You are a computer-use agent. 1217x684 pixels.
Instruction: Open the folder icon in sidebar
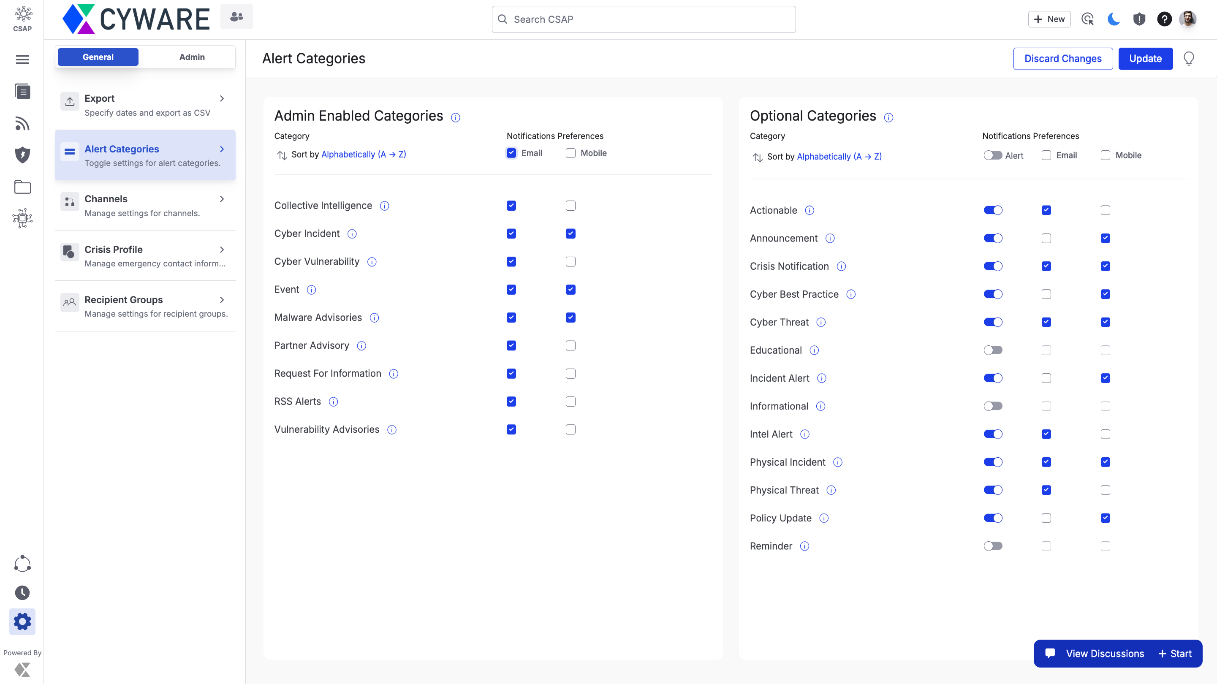pyautogui.click(x=22, y=187)
